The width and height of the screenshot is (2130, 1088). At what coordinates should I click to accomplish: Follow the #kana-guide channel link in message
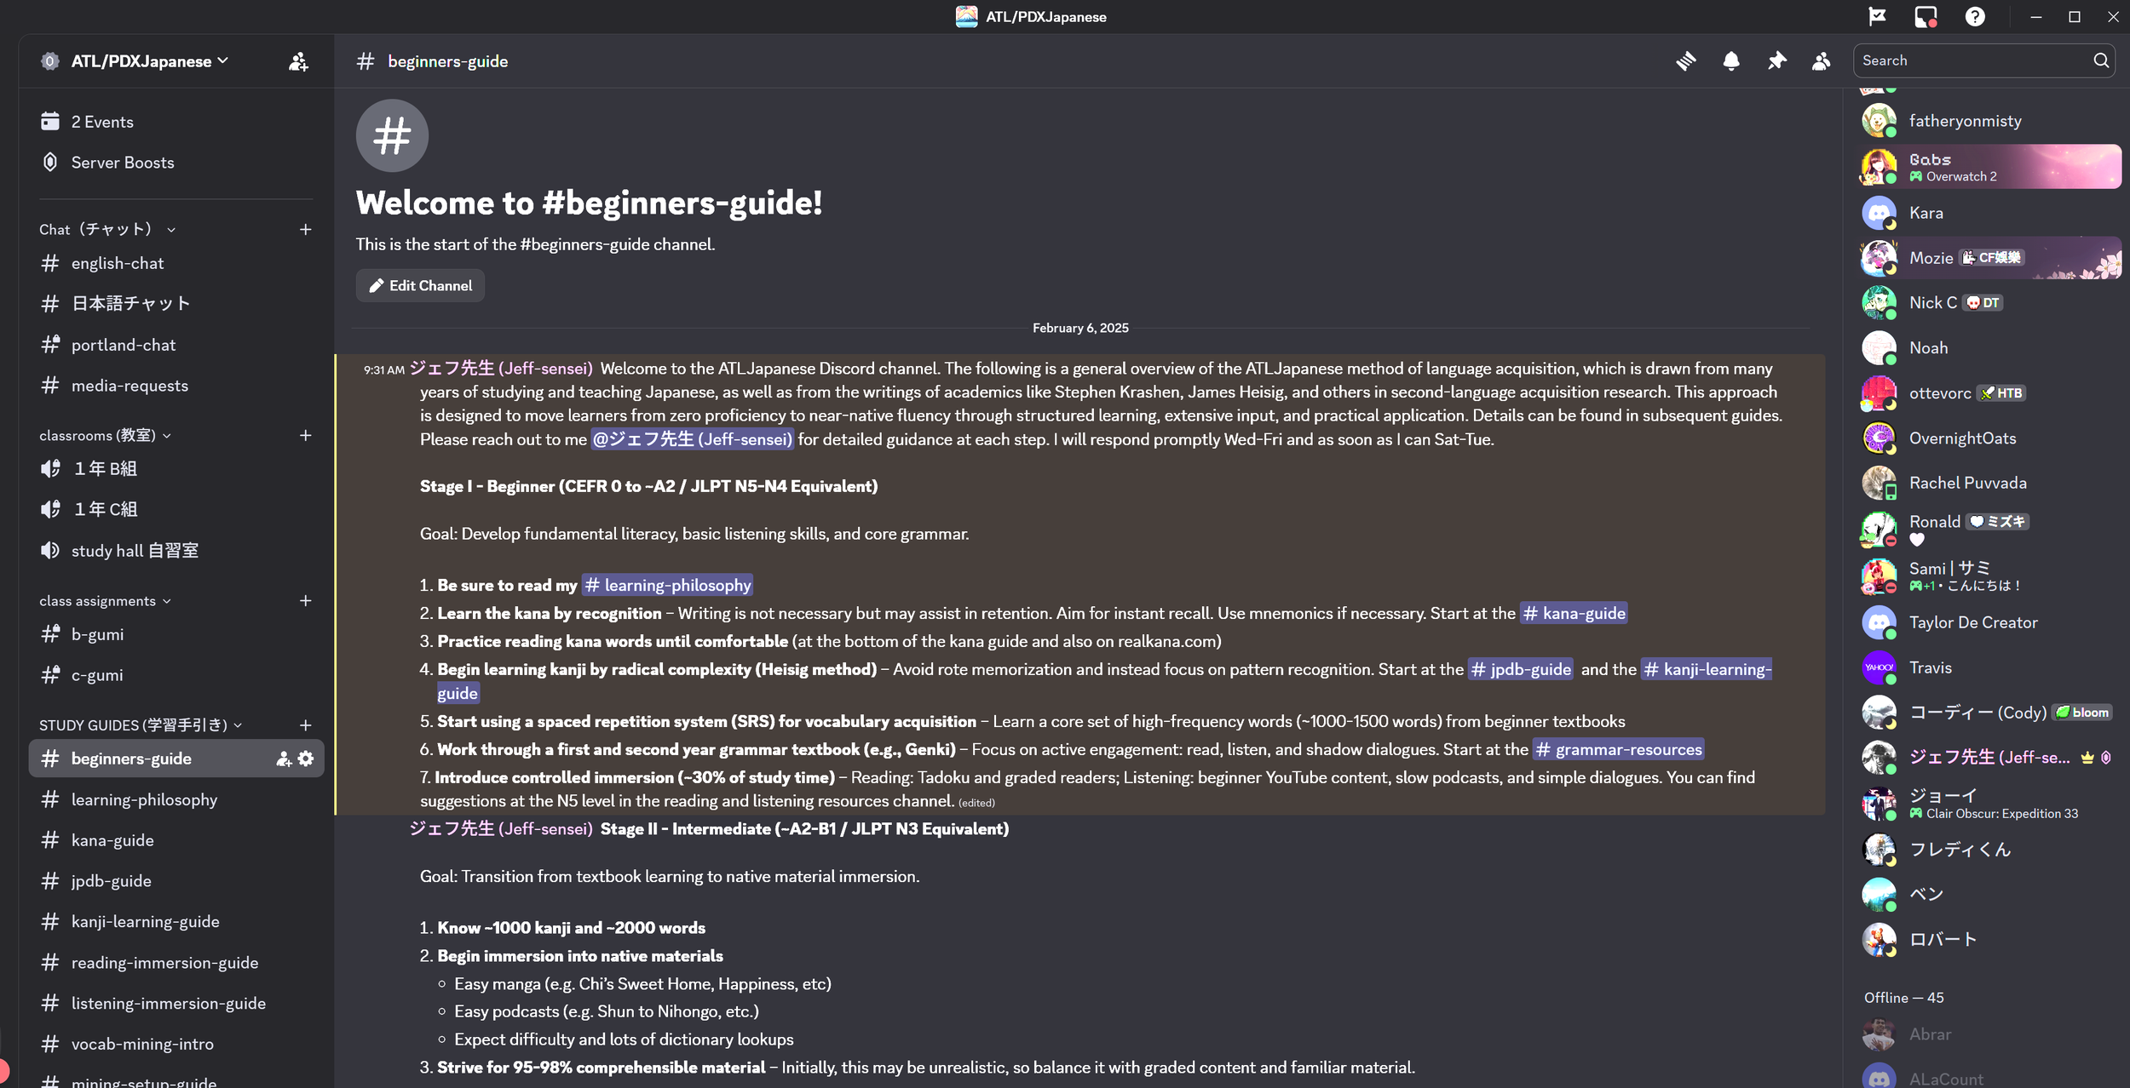click(1574, 613)
